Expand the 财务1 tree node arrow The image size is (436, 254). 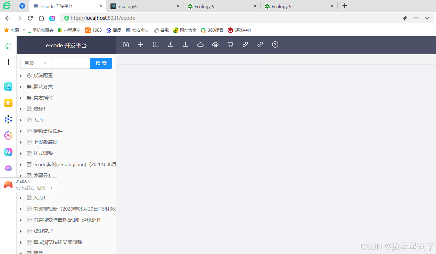pos(21,109)
